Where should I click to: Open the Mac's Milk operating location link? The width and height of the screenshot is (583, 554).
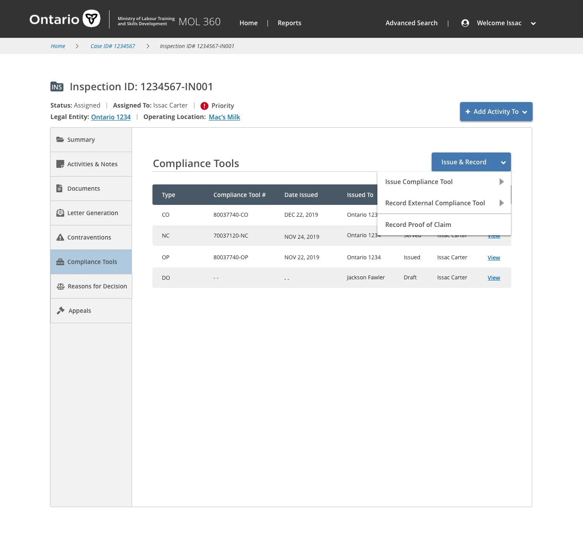[x=224, y=117]
